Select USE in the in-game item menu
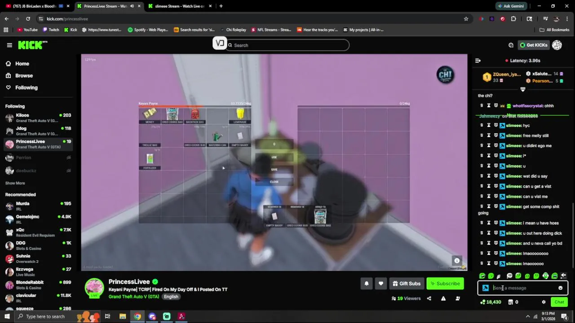Screen dimensions: 575x323 click(274, 157)
